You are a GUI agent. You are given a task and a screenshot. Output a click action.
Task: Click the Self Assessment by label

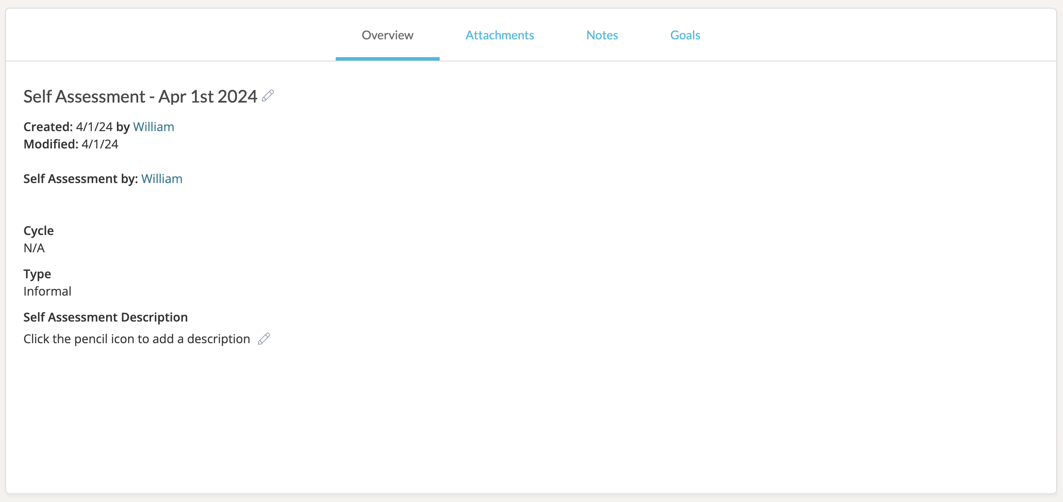pyautogui.click(x=81, y=179)
